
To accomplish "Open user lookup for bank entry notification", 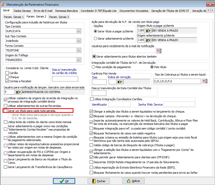I will (18, 92).
